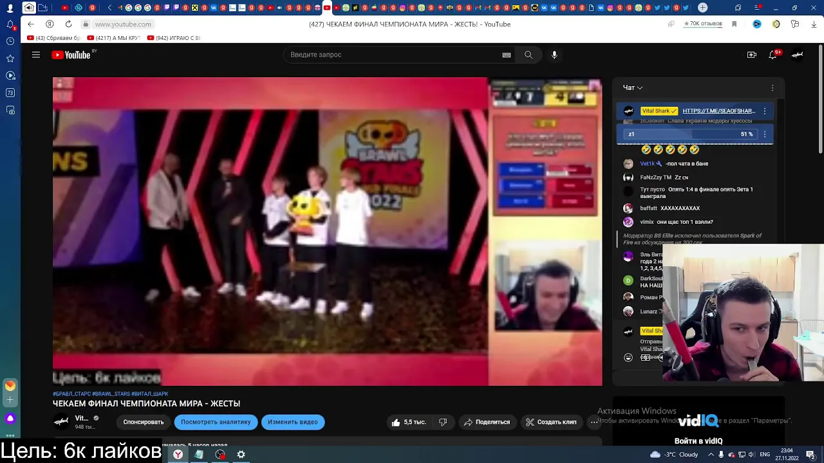
Task: Open chat options three-dot menu
Action: tap(772, 87)
